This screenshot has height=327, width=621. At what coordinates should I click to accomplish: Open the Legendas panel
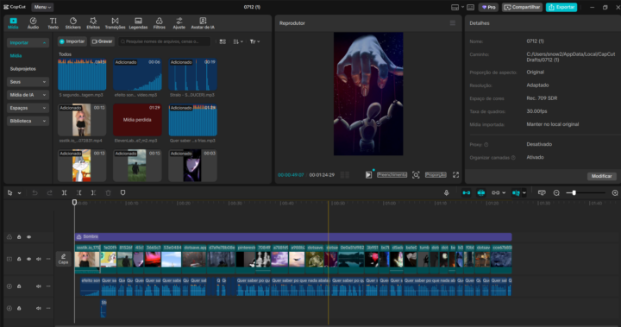138,23
